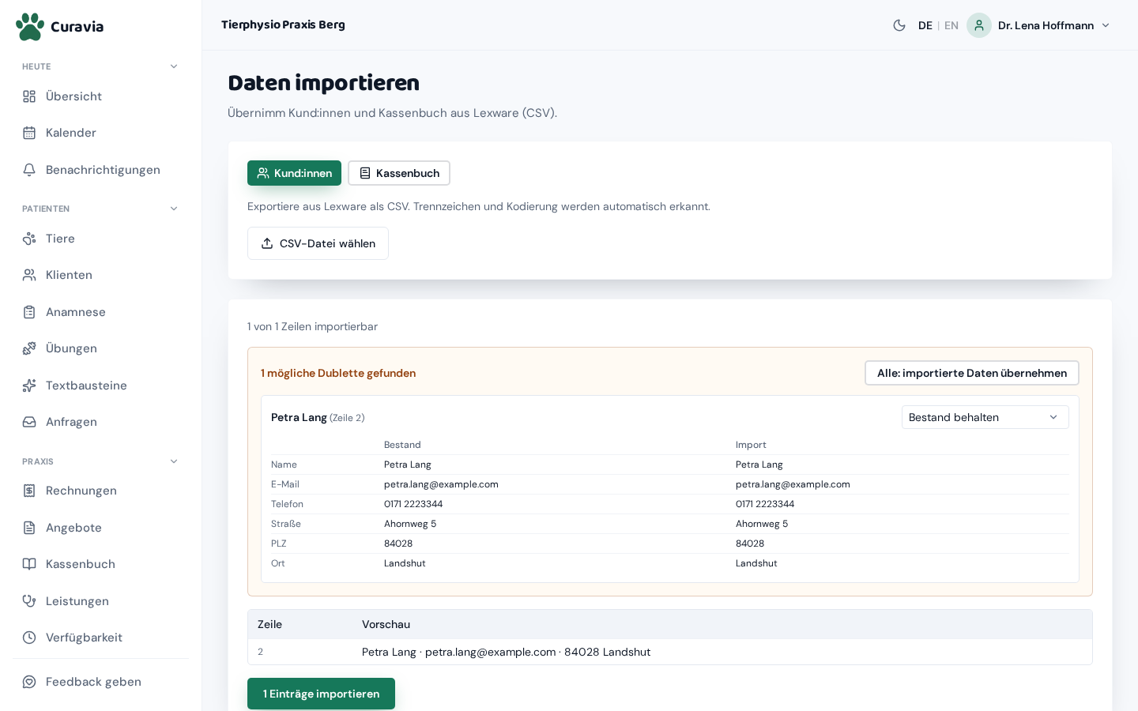Toggle dark mode with moon icon
1138x711 pixels.
[x=899, y=25]
